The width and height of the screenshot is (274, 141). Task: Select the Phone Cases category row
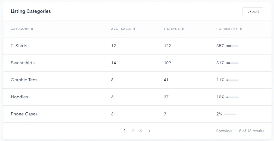point(24,114)
